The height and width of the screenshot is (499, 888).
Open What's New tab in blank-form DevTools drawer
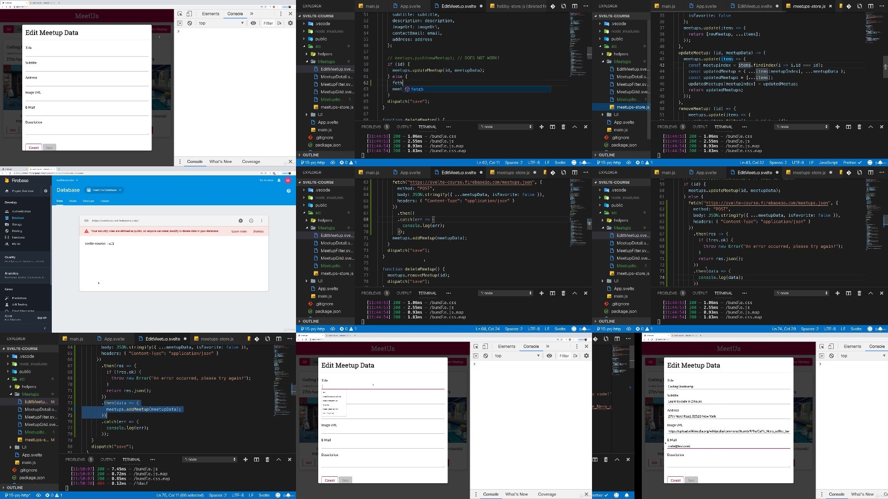tap(221, 161)
